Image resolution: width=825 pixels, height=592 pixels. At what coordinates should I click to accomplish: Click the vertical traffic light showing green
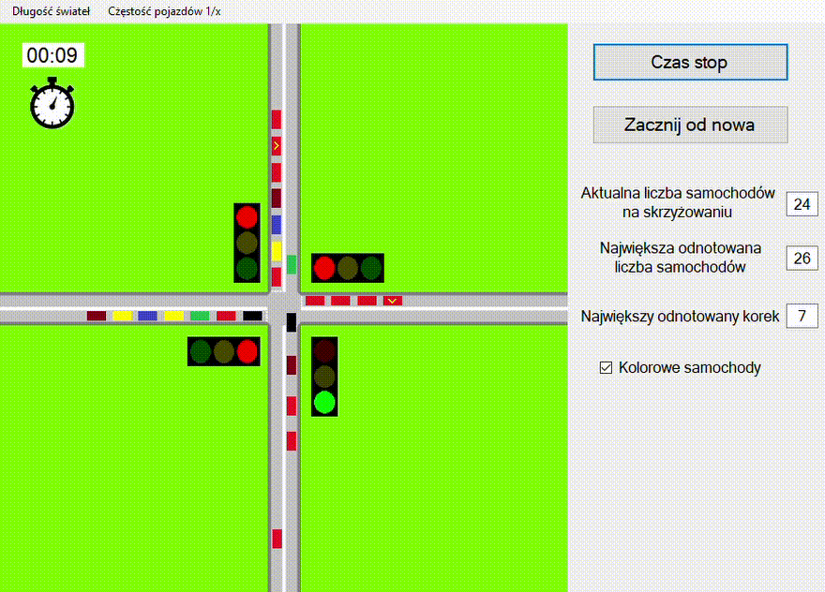tap(324, 377)
